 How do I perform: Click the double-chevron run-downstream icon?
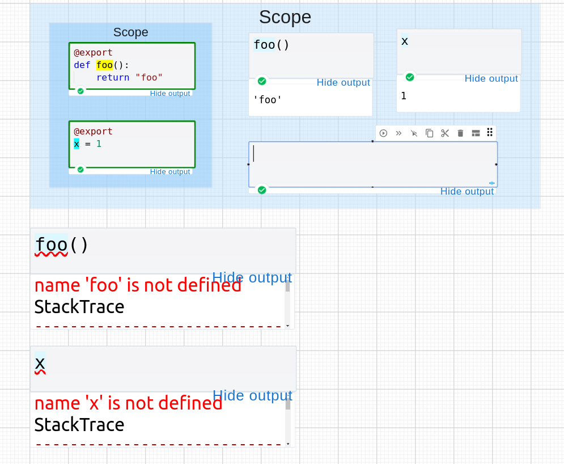click(398, 133)
